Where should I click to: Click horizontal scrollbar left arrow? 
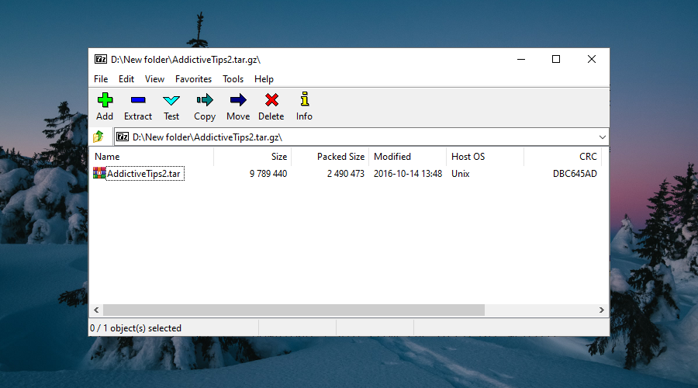point(96,310)
